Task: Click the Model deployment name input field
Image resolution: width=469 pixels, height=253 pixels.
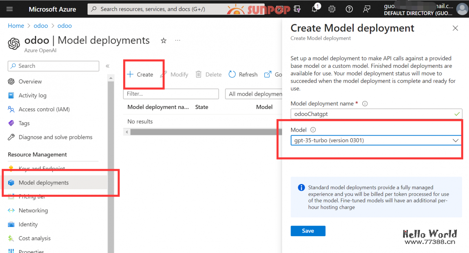Action: 370,114
